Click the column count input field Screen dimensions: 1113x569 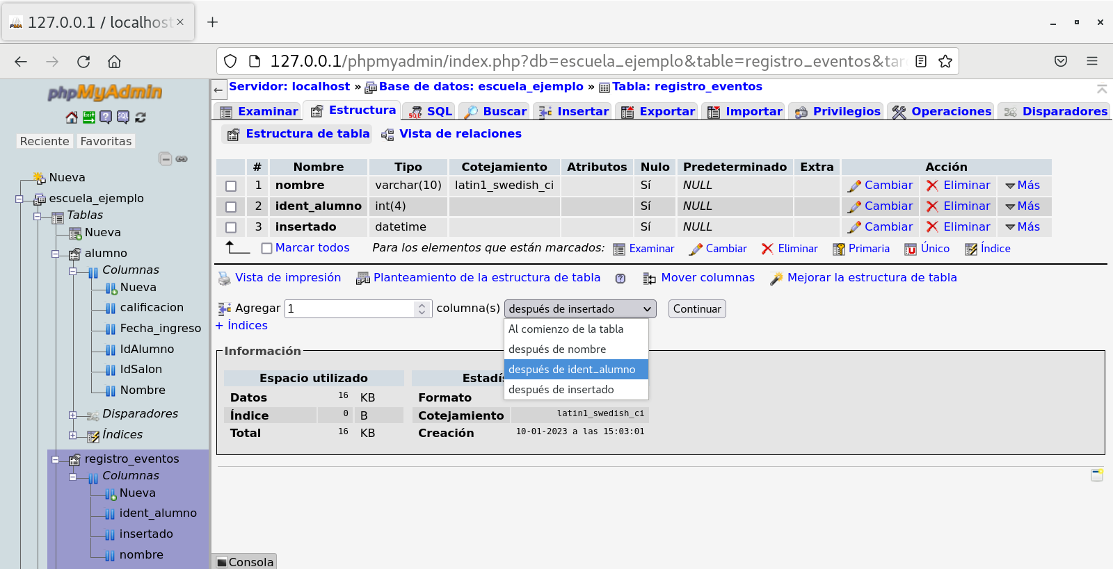(350, 309)
